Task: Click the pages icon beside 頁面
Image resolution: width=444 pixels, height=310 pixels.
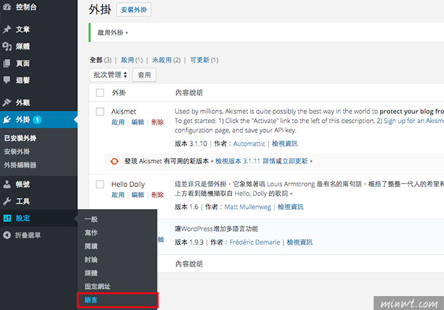Action: coord(7,63)
